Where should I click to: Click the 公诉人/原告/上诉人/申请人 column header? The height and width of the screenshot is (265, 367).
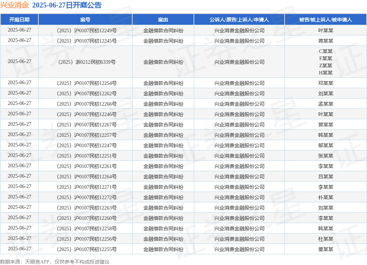(239, 20)
